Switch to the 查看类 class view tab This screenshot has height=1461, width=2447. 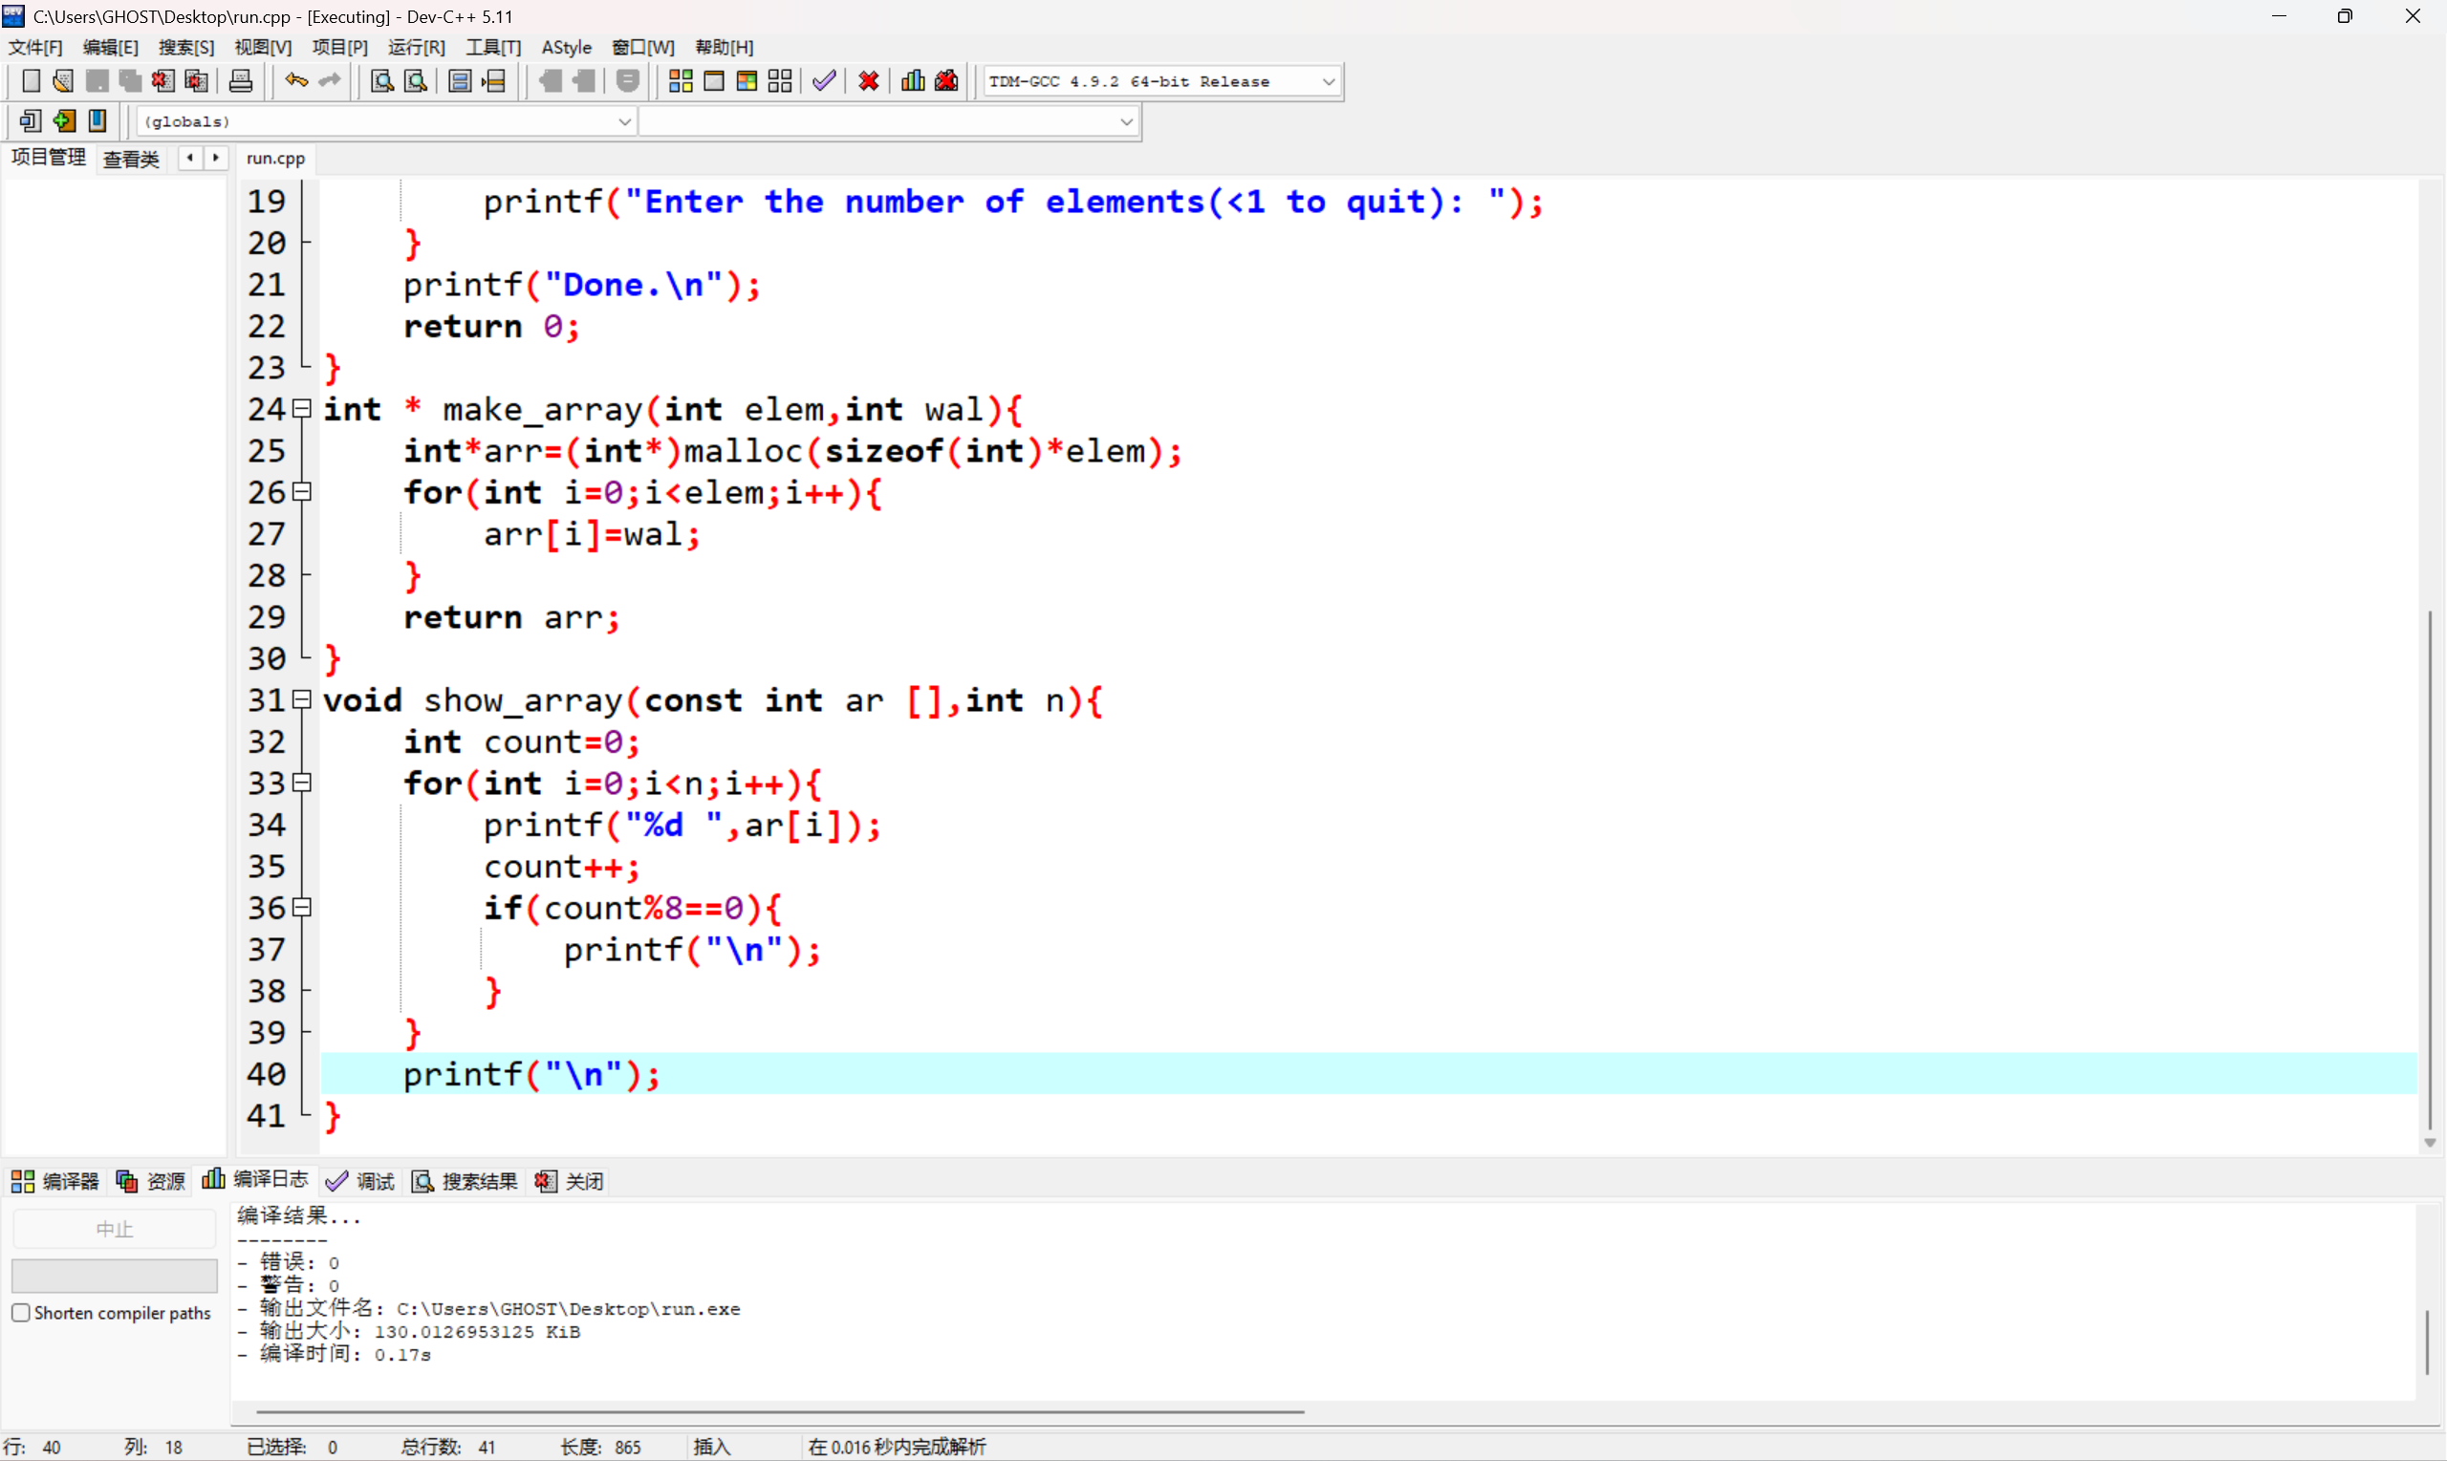(131, 159)
